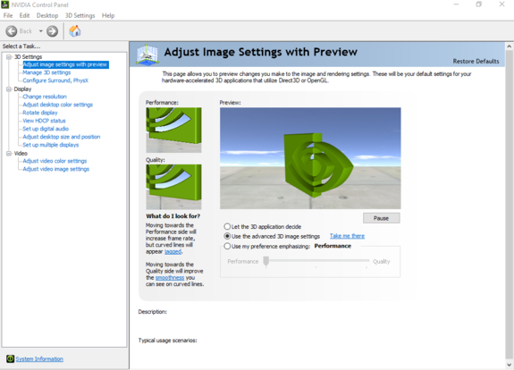The height and width of the screenshot is (370, 514).
Task: Open Adjust desktop size and position
Action: [x=62, y=137]
